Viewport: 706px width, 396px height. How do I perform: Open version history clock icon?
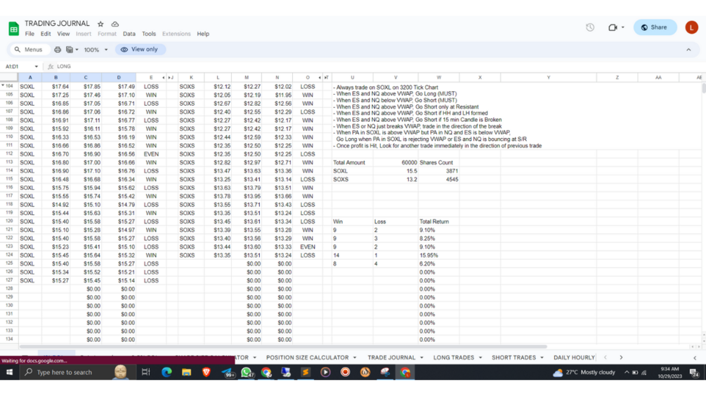(x=590, y=27)
